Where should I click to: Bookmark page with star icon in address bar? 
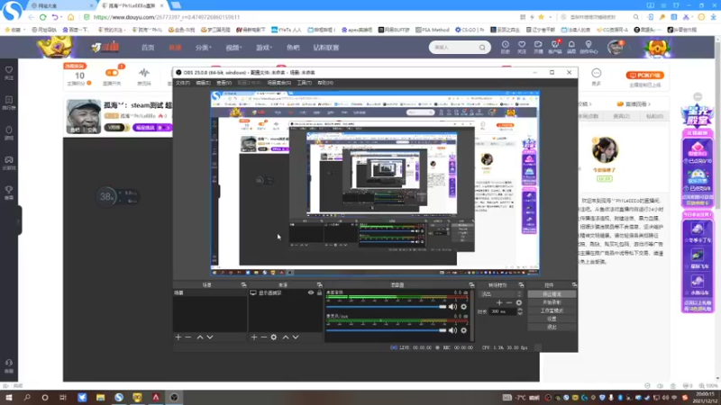542,17
